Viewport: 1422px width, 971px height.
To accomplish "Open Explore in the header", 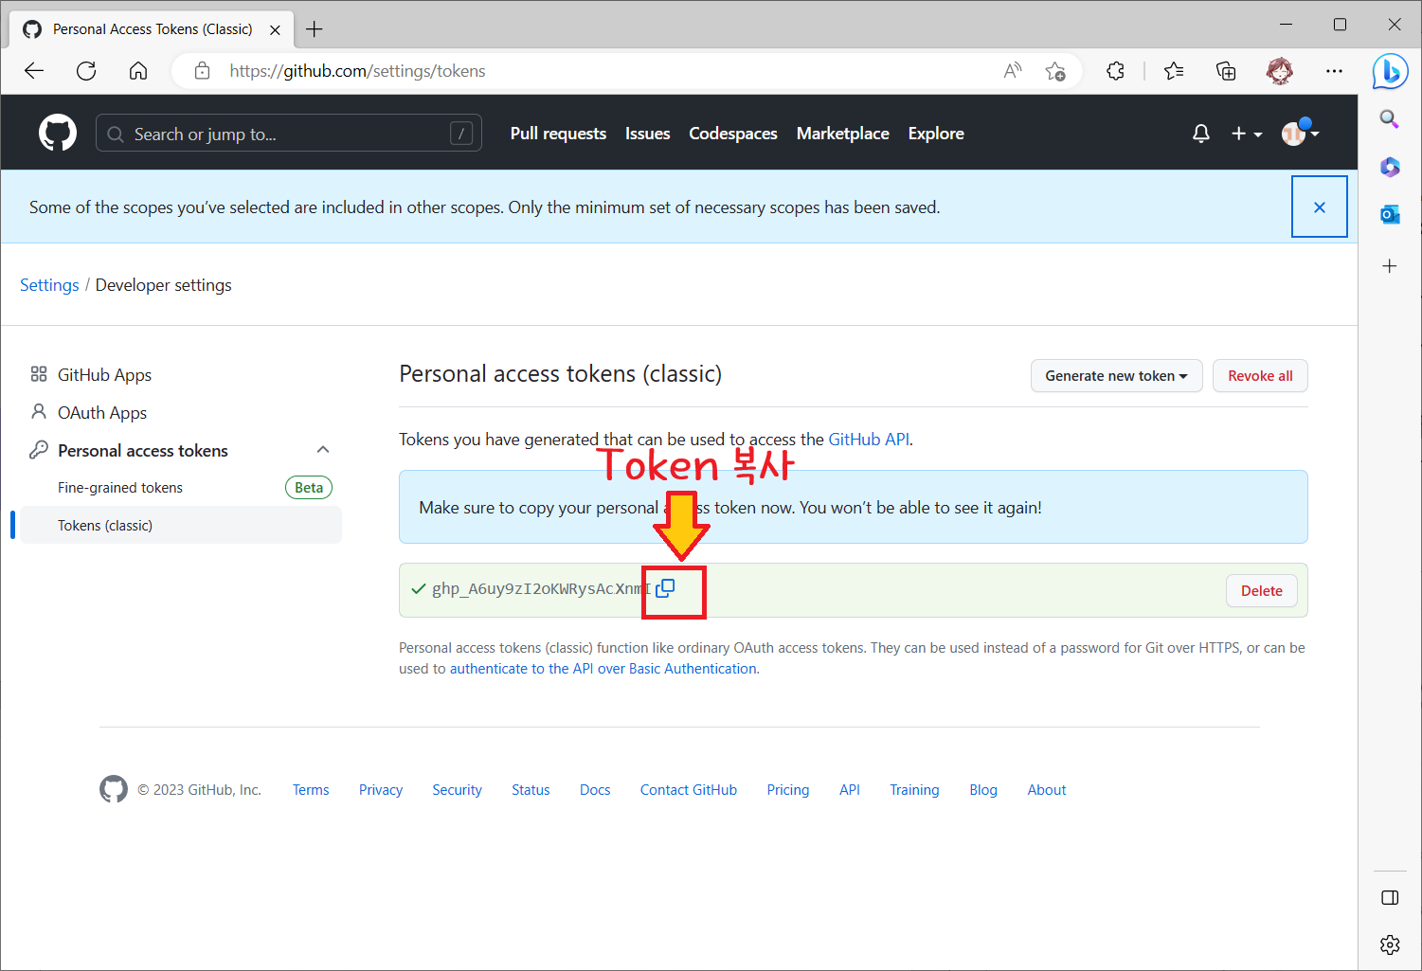I will point(936,134).
